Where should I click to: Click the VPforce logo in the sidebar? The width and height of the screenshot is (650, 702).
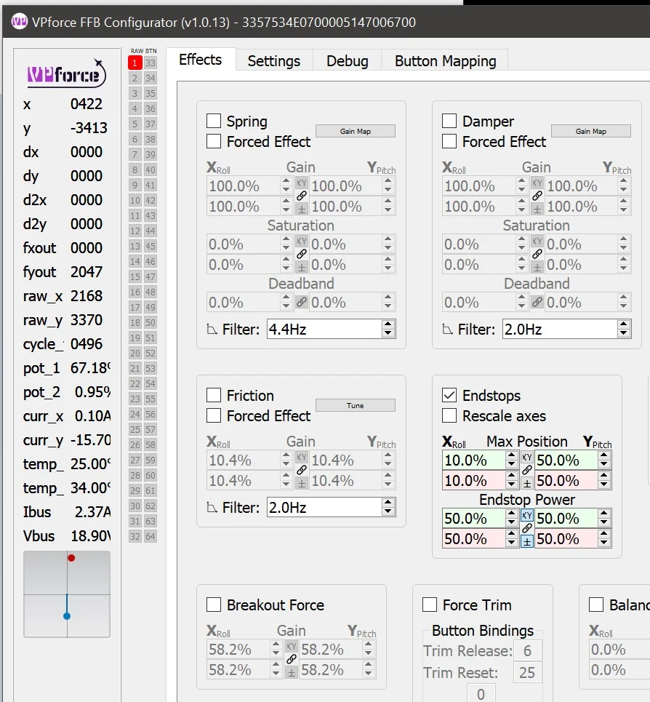point(67,73)
